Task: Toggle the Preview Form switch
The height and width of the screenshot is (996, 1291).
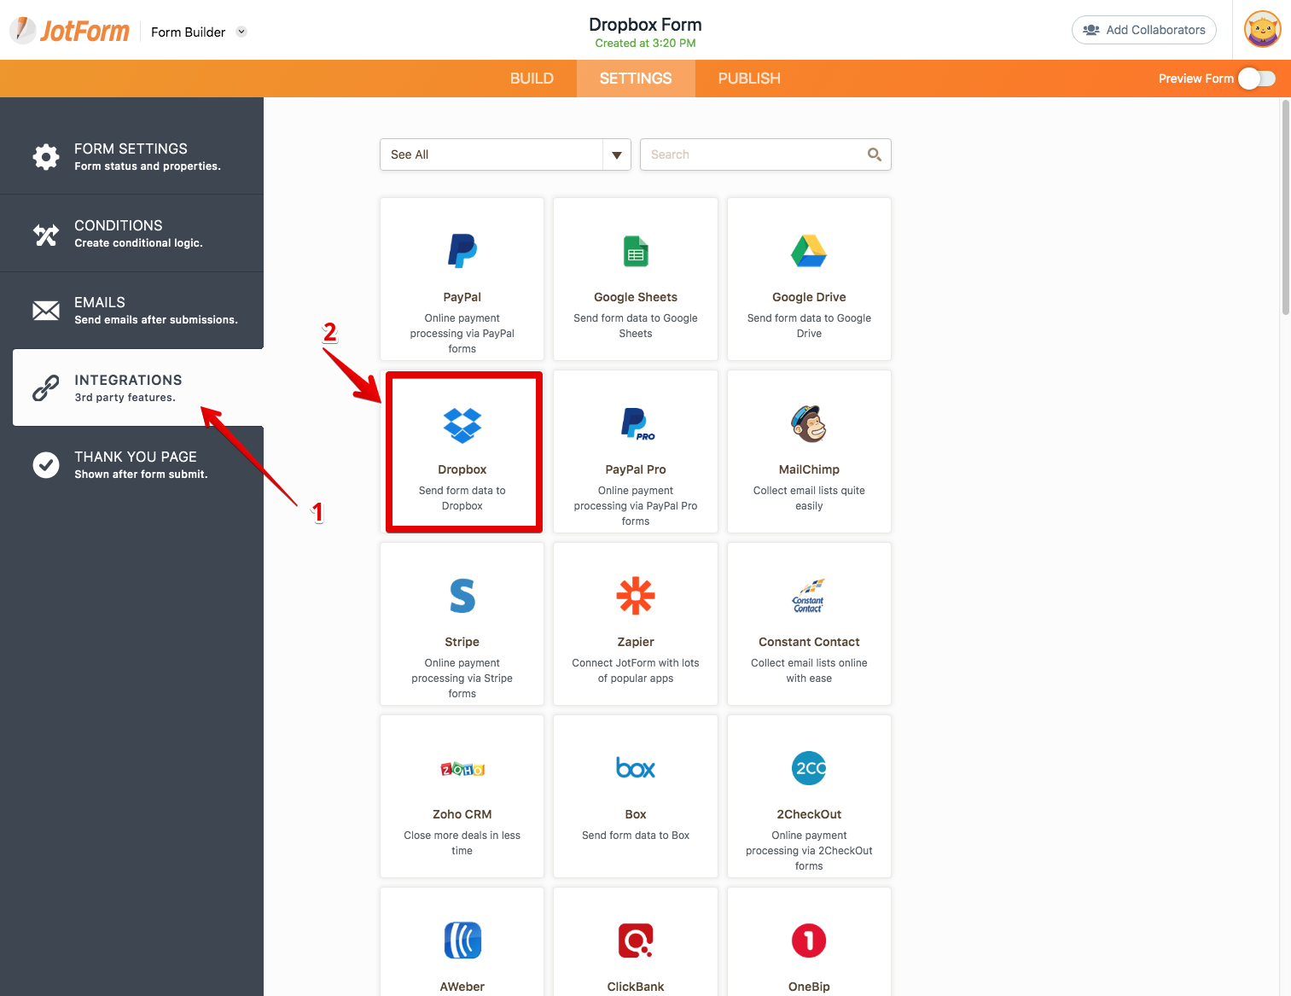Action: coord(1257,79)
